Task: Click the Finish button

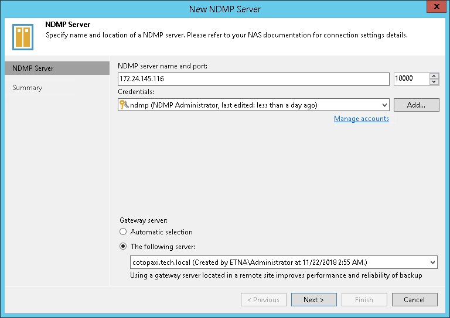Action: click(364, 300)
